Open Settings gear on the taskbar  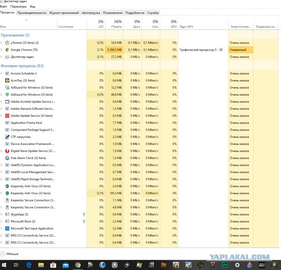tap(237, 265)
